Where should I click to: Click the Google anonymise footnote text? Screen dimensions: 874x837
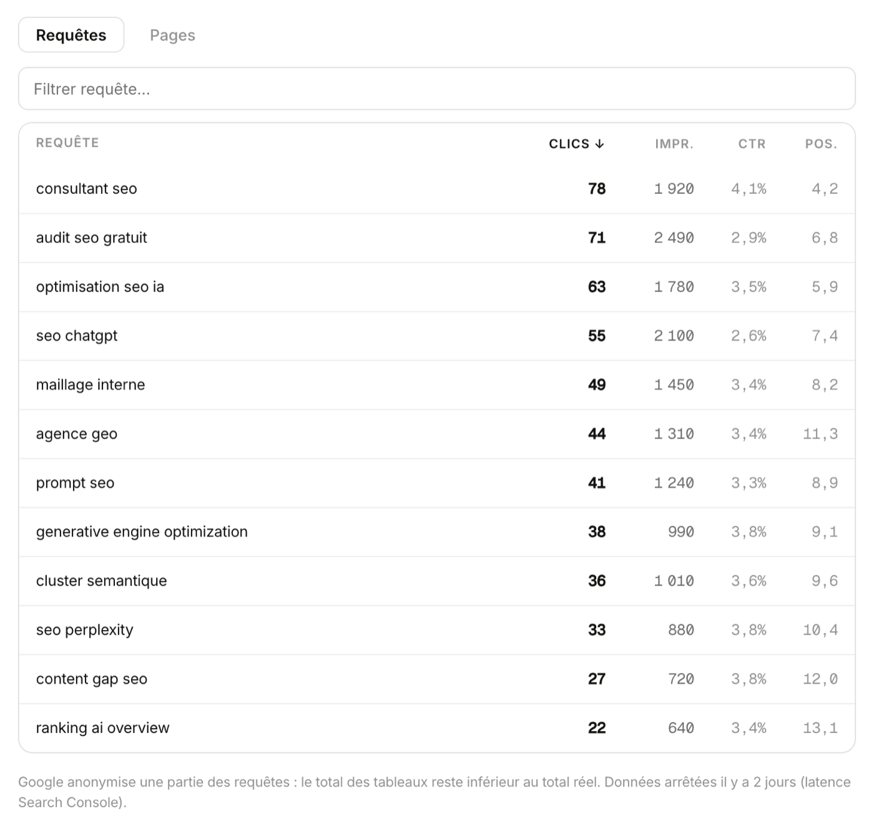435,792
